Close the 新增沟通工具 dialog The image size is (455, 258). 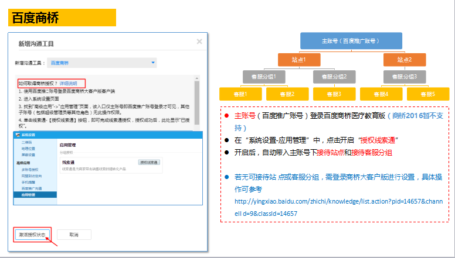point(199,42)
